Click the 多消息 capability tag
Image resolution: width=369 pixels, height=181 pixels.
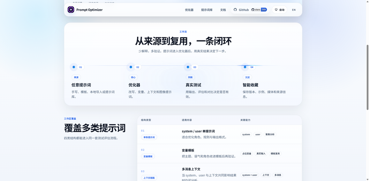[x=278, y=175]
